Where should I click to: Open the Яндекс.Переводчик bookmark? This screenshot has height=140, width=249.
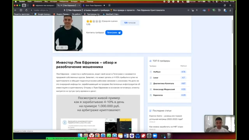(62, 14)
